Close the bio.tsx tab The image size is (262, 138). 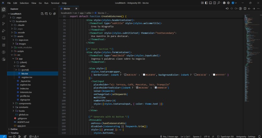[x=76, y=9]
